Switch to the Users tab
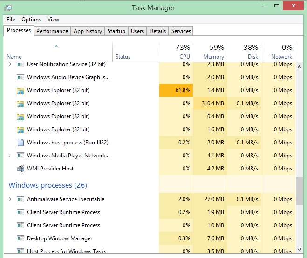 tap(137, 31)
